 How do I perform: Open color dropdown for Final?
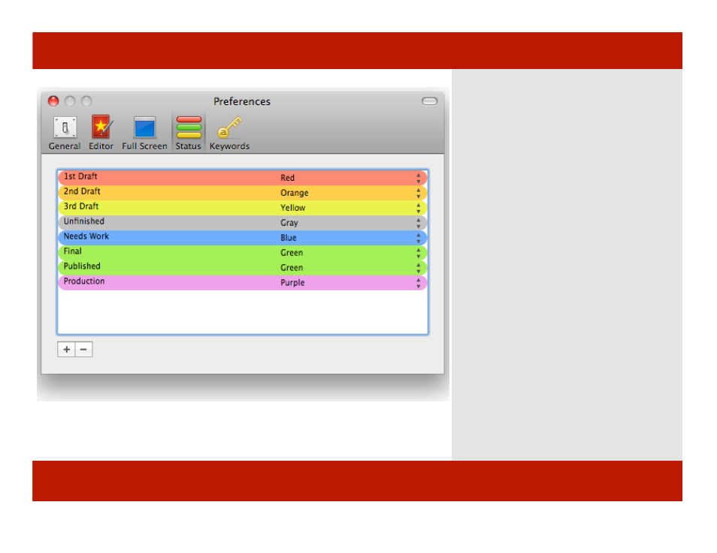[419, 253]
